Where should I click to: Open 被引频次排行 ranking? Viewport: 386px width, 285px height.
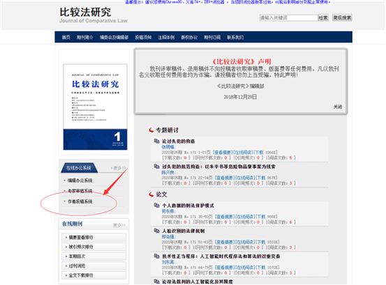pos(94,247)
